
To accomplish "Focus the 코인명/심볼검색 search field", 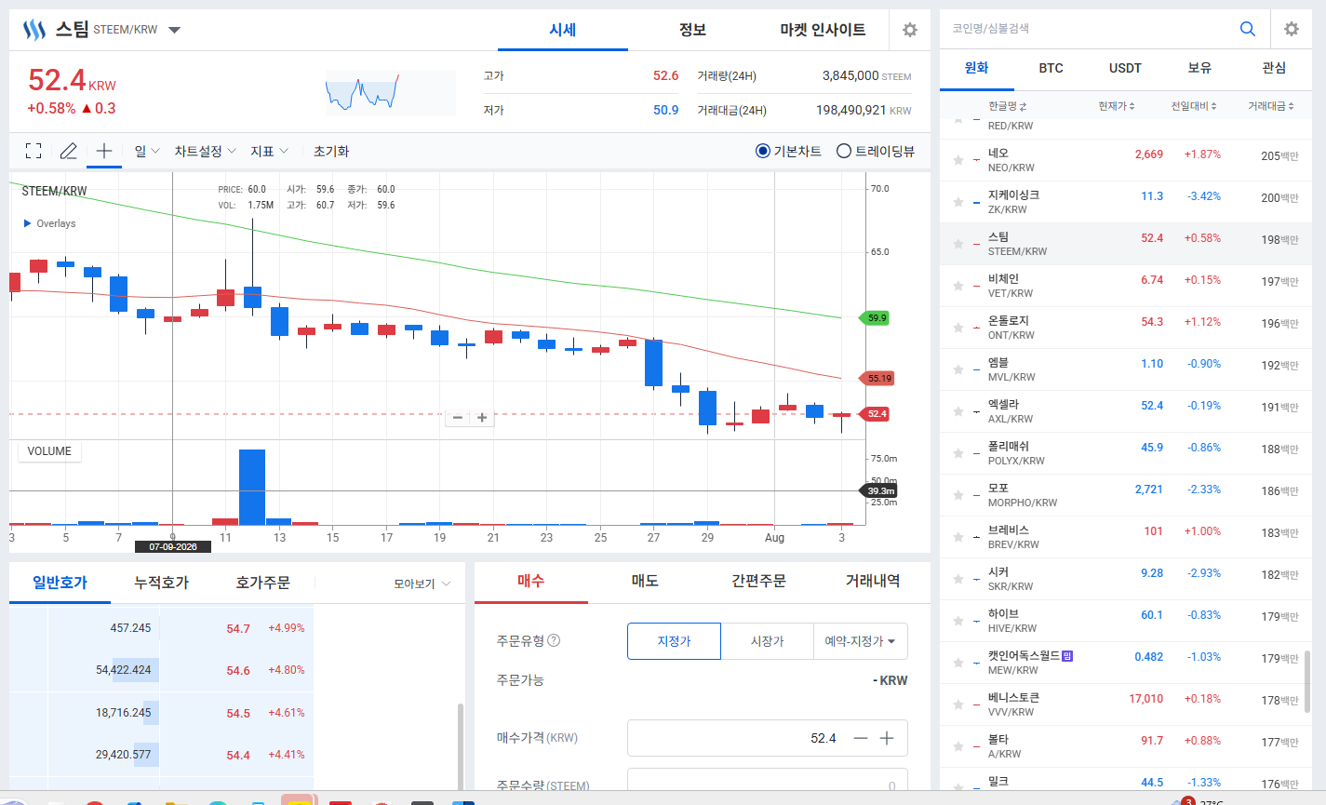I will click(1089, 29).
